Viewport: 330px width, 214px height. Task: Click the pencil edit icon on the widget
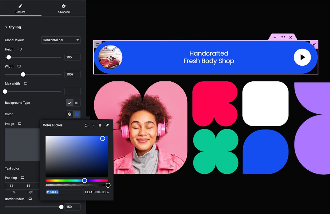(x=314, y=45)
